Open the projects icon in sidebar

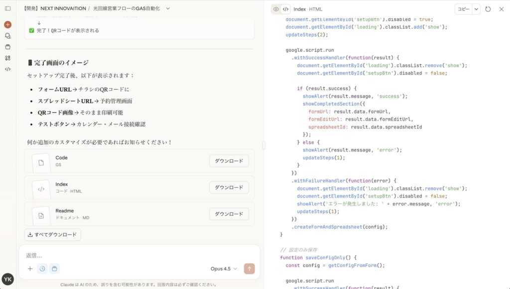pyautogui.click(x=7, y=47)
